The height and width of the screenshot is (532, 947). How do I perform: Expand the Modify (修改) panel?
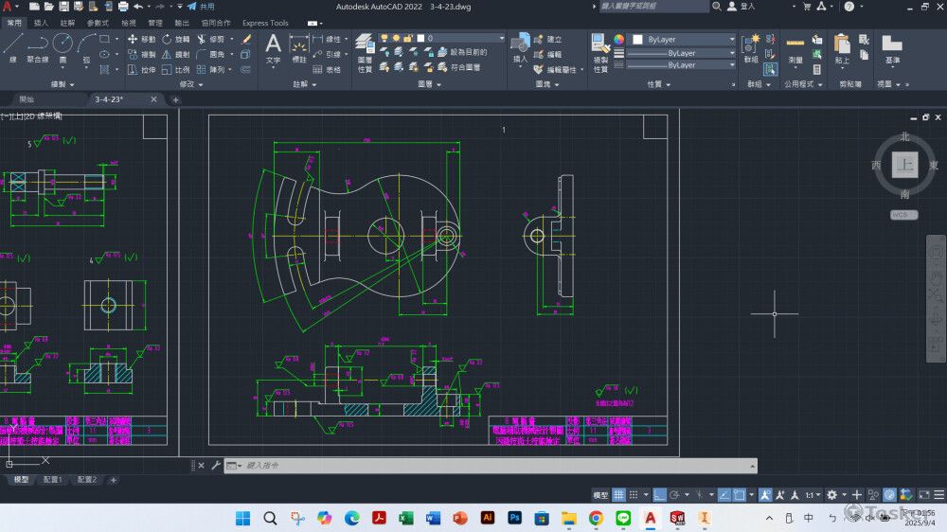[190, 84]
